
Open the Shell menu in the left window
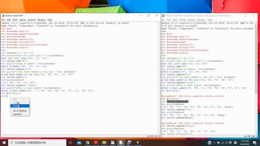point(15,20)
